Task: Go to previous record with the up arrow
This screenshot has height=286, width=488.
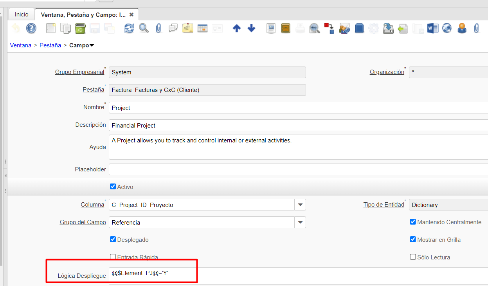Action: pyautogui.click(x=236, y=28)
